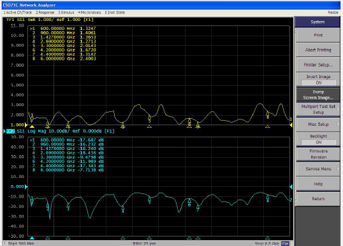Open the Mkr/Analysis menu
343x246 pixels.
coord(89,13)
